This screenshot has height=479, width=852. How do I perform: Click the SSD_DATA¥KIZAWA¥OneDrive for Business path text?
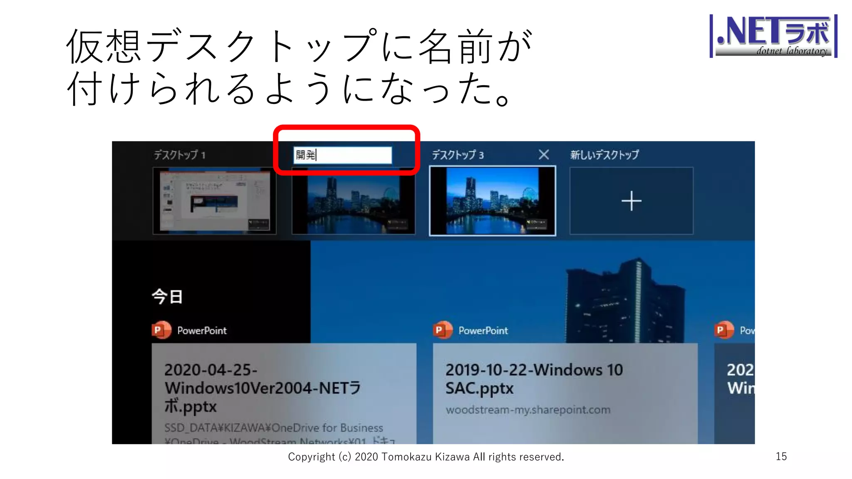(x=274, y=428)
